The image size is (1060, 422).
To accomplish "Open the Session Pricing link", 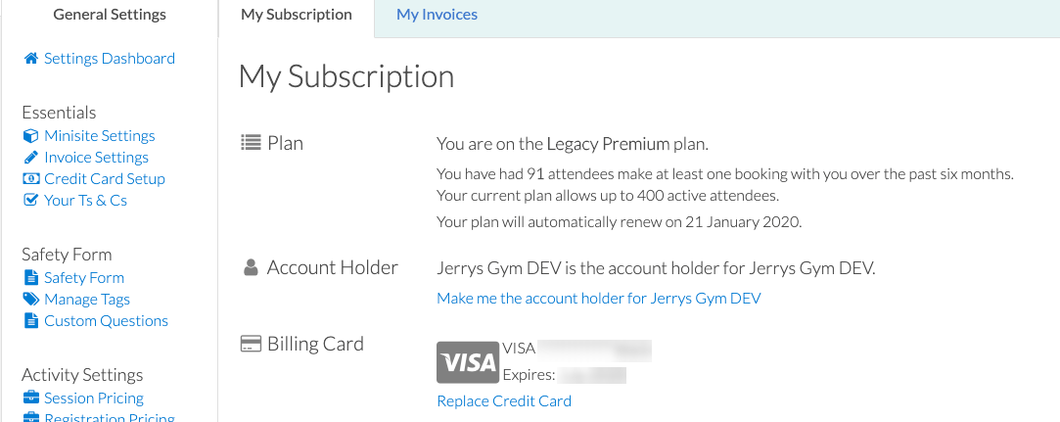I will [94, 399].
